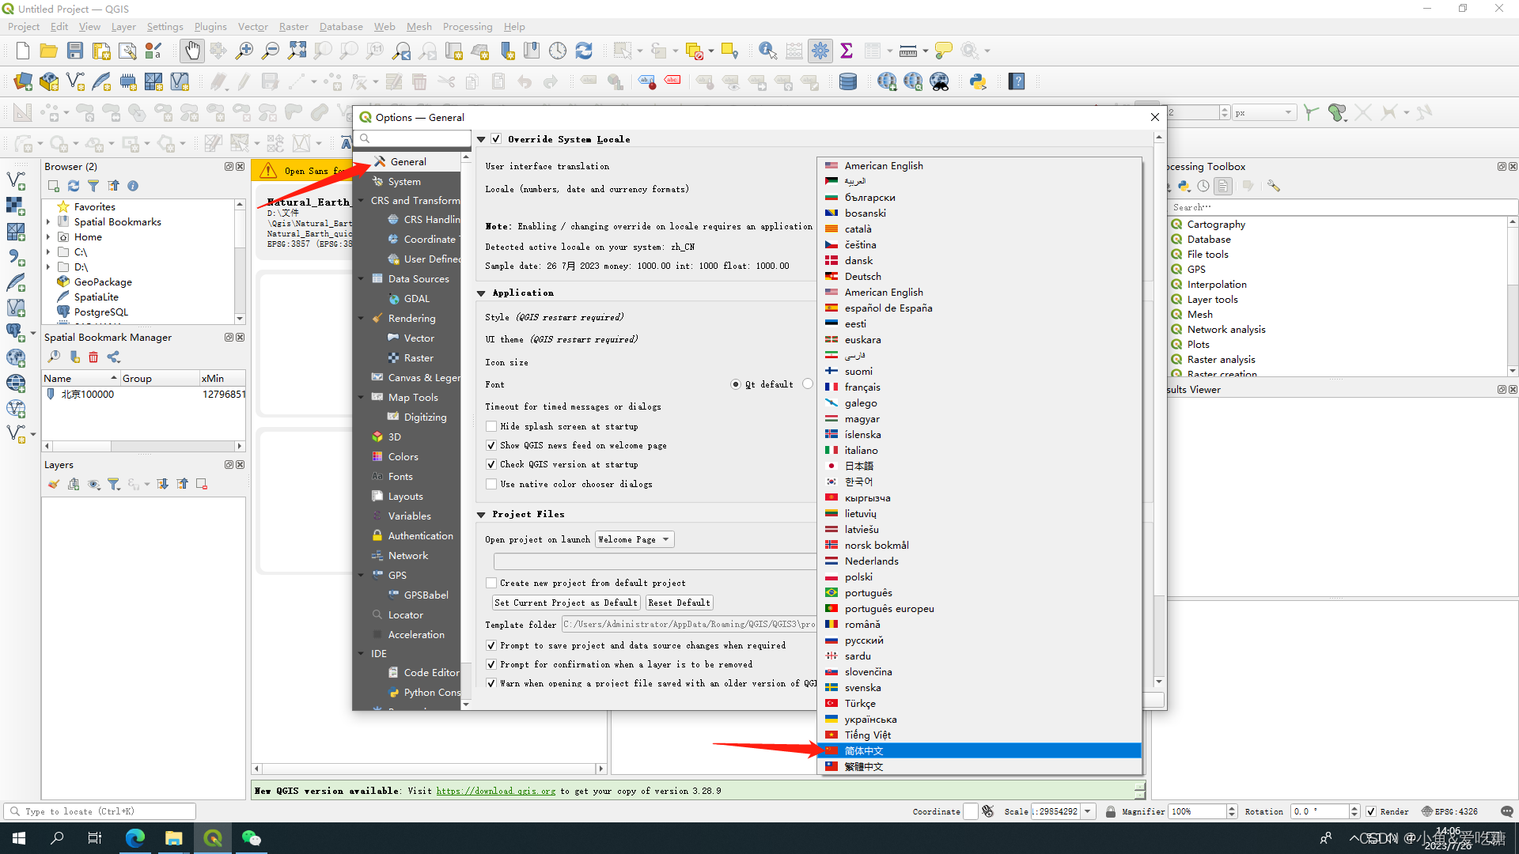
Task: Click the Zoom Out magnifier tool
Action: (271, 51)
